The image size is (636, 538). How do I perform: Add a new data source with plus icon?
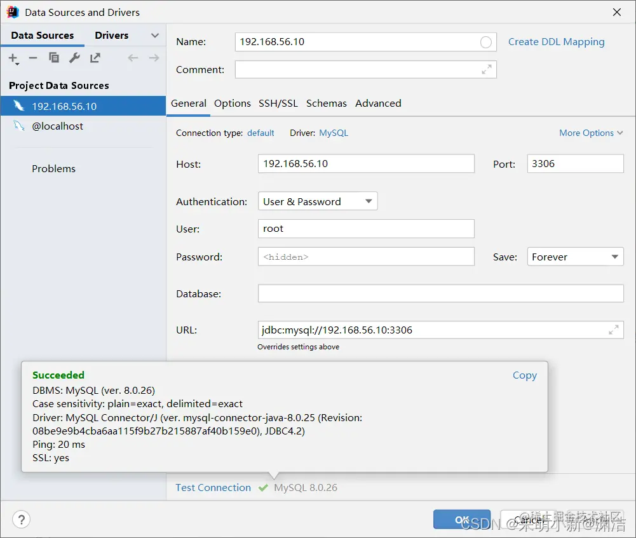[13, 58]
